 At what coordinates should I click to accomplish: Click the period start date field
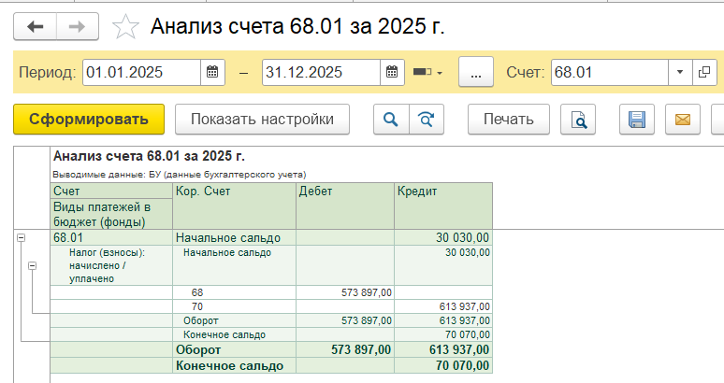140,72
